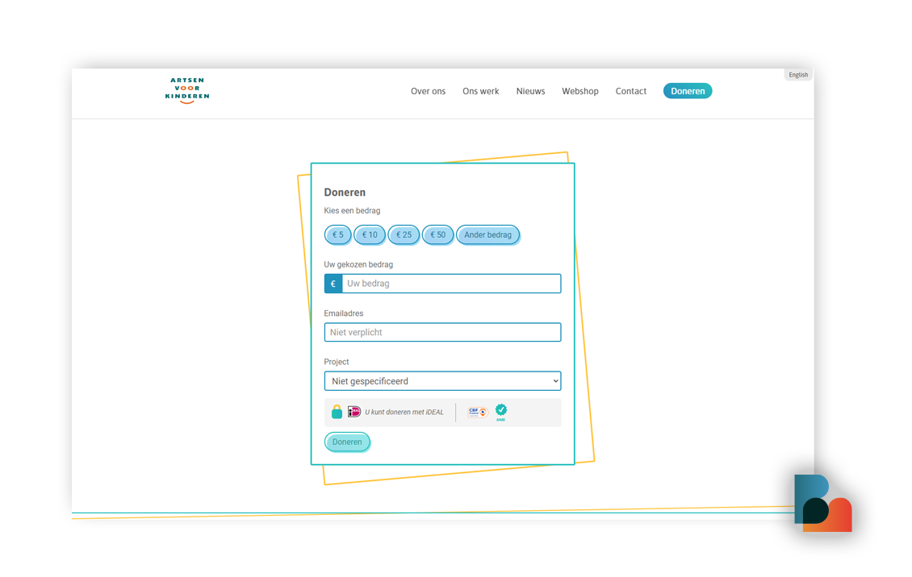Visit the Webshop navigation link
This screenshot has height=577, width=912.
[x=580, y=91]
